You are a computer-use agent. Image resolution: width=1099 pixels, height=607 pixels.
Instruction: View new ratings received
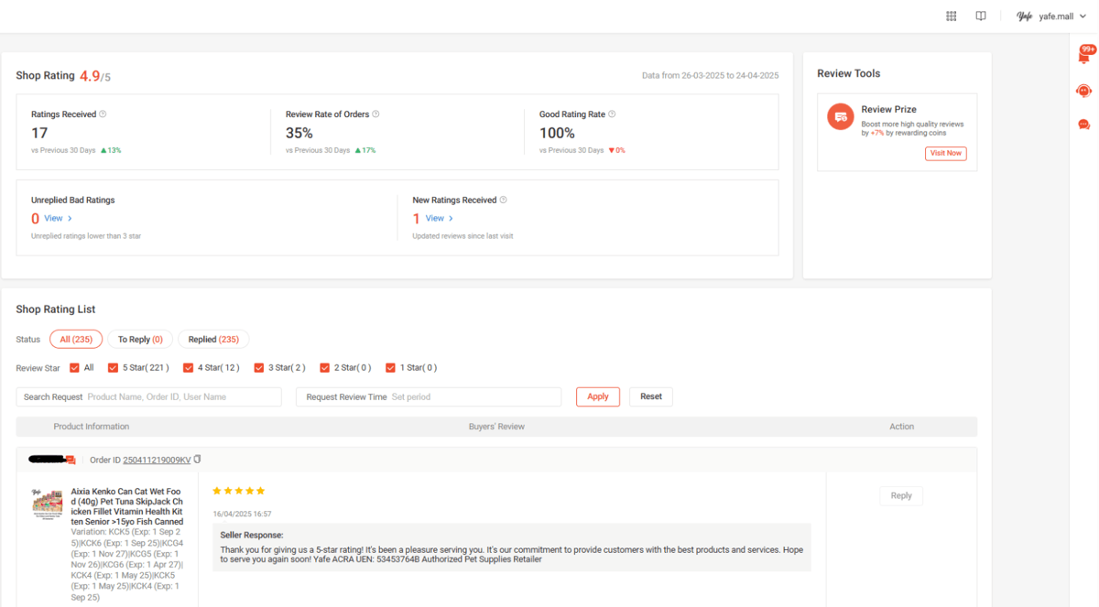point(440,218)
